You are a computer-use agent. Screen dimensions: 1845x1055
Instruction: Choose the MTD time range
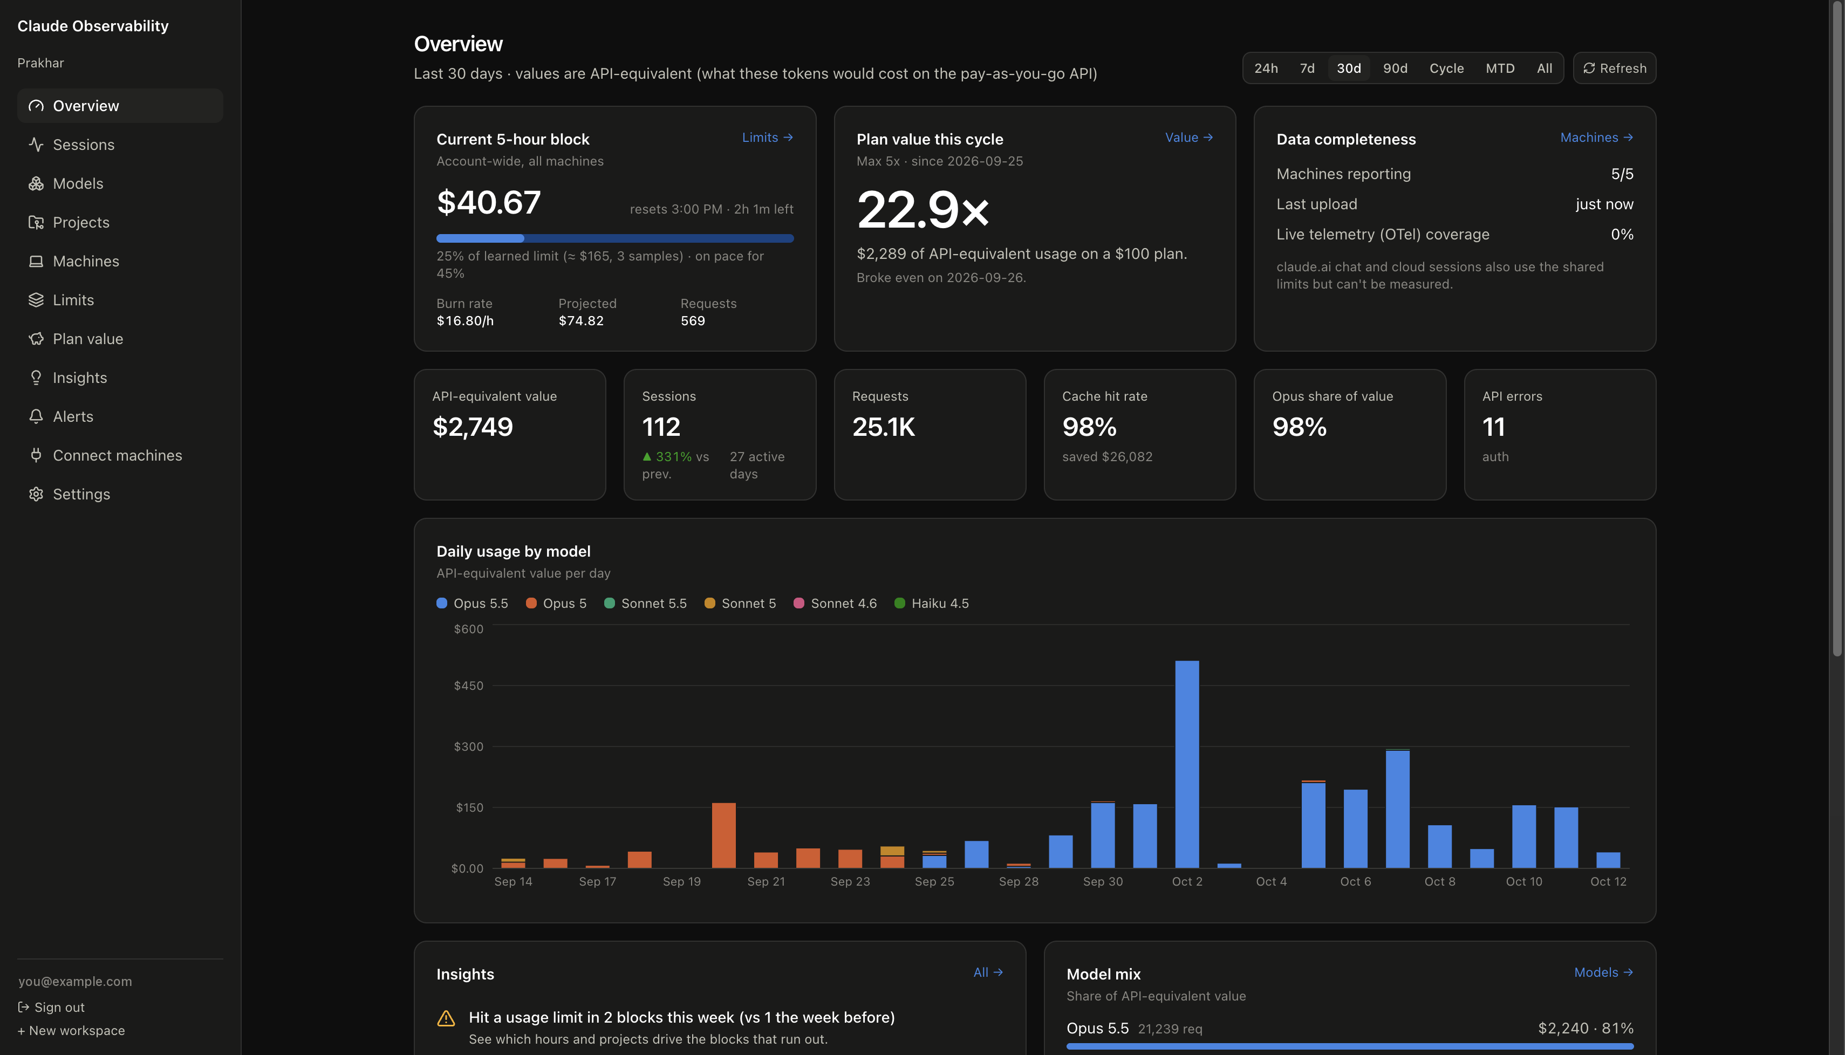pyautogui.click(x=1500, y=68)
